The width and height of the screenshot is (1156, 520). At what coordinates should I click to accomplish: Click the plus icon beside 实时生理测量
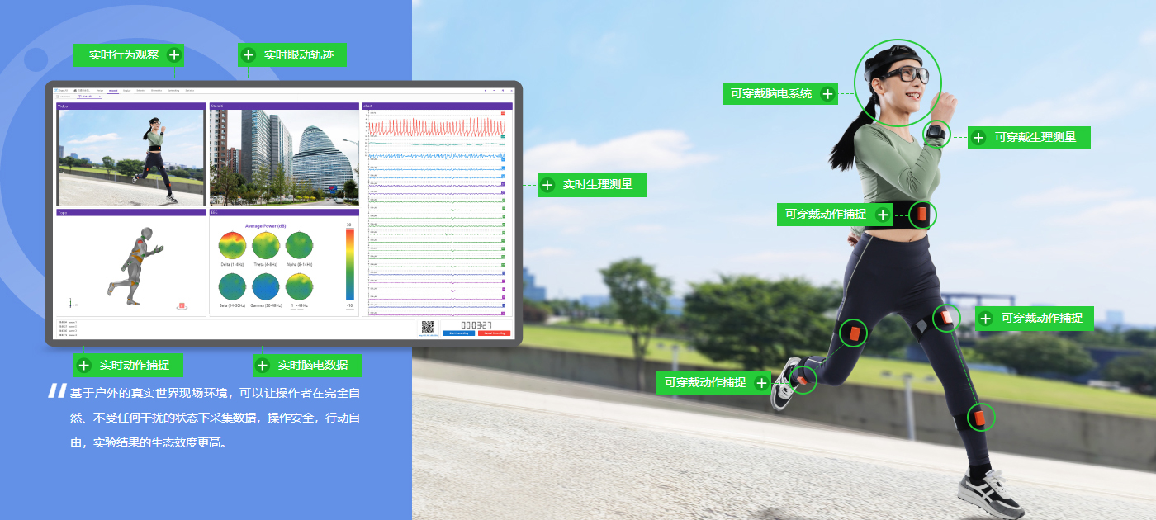coord(547,185)
